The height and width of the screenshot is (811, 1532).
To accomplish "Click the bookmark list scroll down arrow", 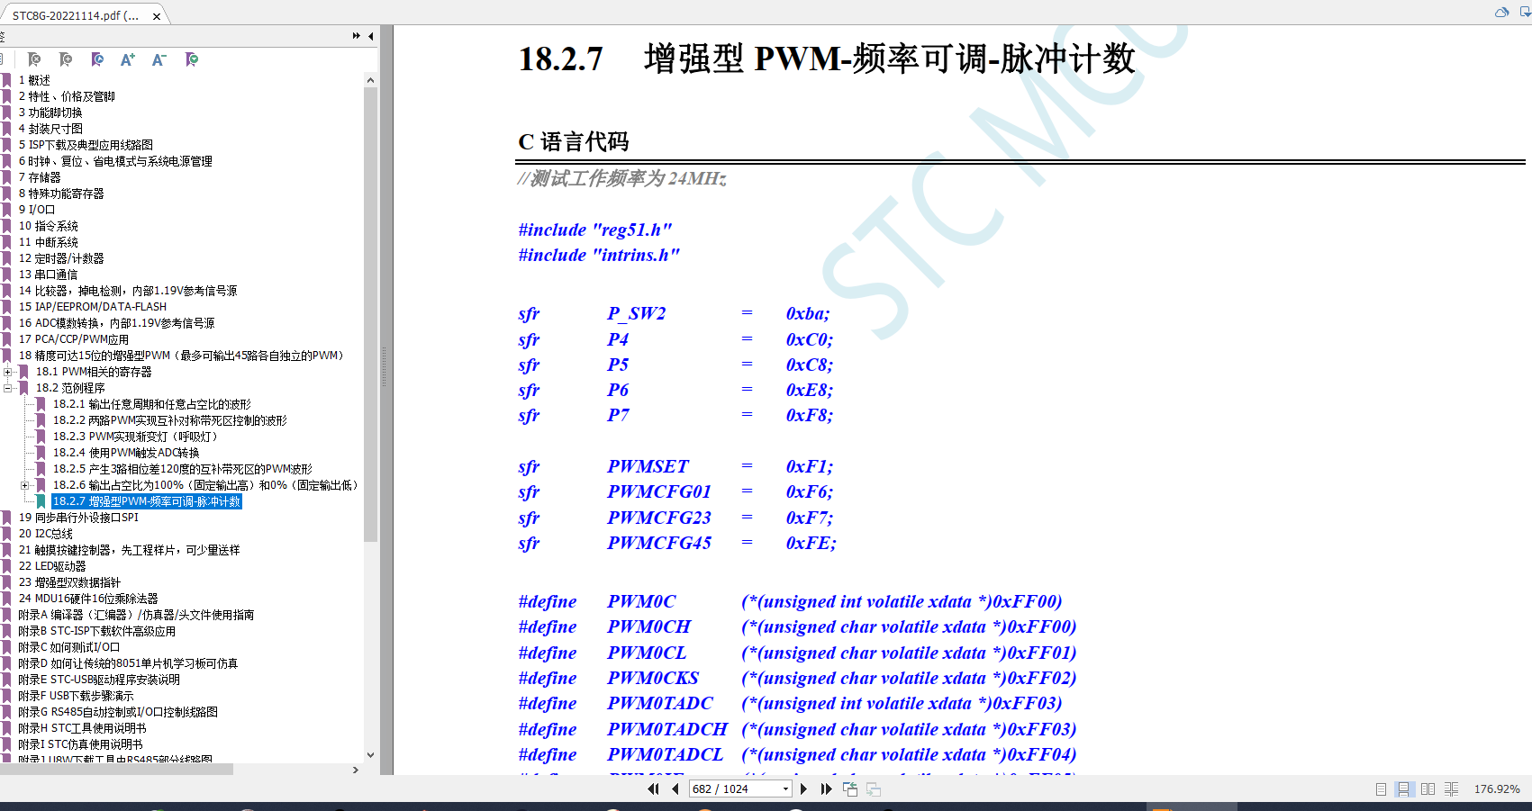I will [x=370, y=755].
